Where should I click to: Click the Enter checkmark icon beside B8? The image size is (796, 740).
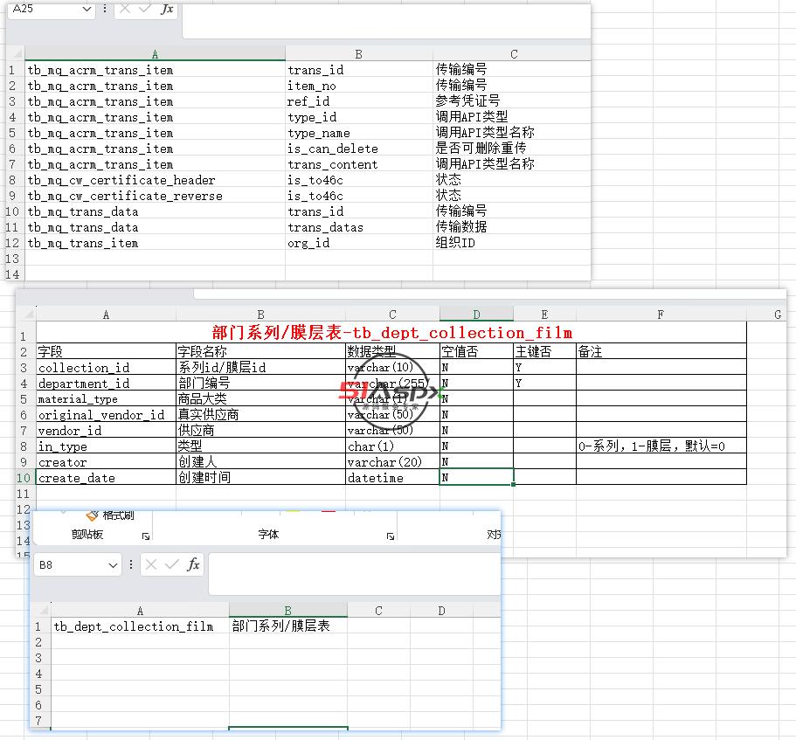coord(172,564)
